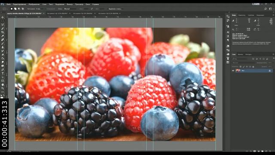Select the Paint Bucket tool
275x155 pixels.
tap(3, 59)
